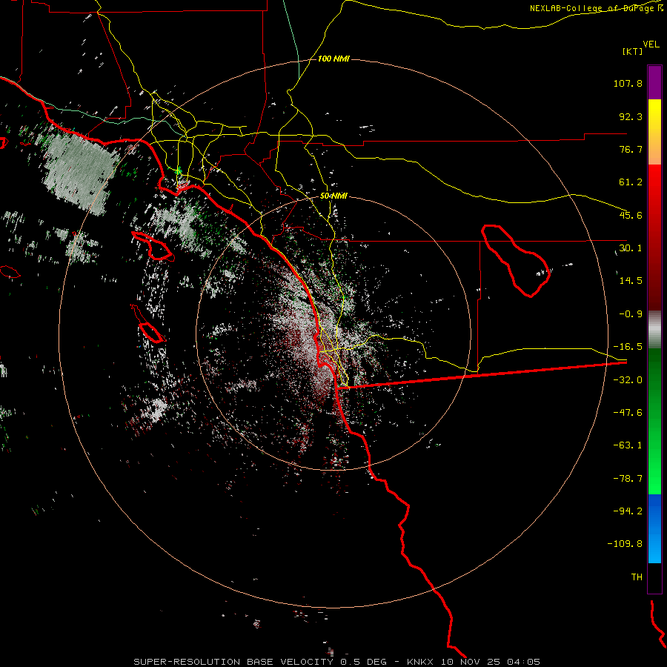667x667 pixels.
Task: Click the -94.2 legend value
Action: pyautogui.click(x=628, y=511)
